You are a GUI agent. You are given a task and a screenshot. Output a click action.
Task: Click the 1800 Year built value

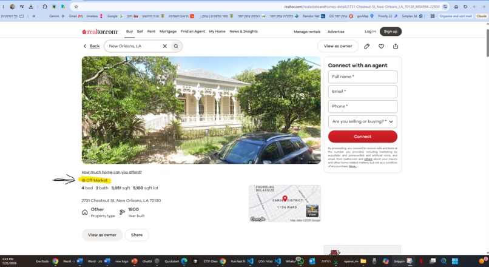[133, 209]
